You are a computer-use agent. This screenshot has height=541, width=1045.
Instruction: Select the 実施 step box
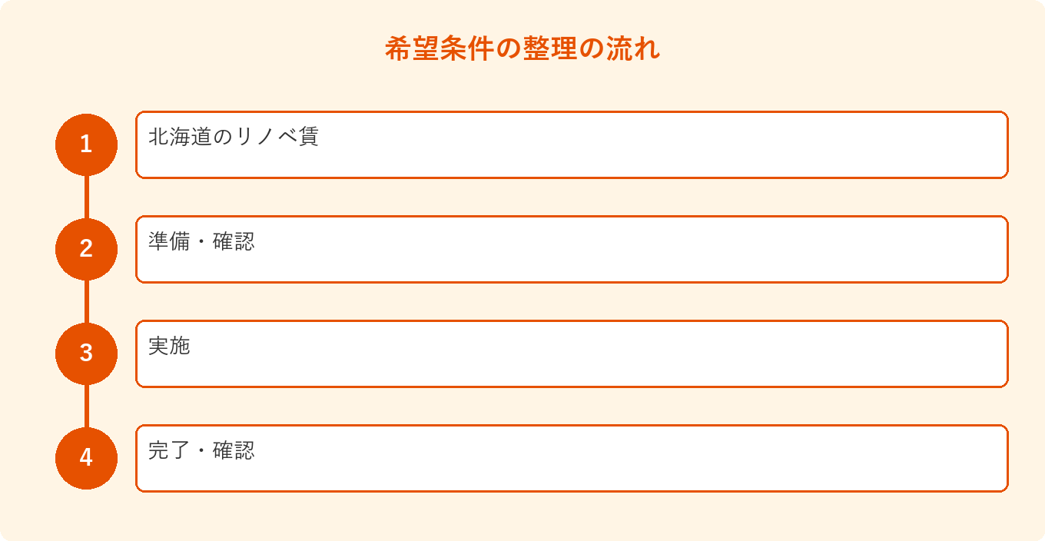click(572, 353)
